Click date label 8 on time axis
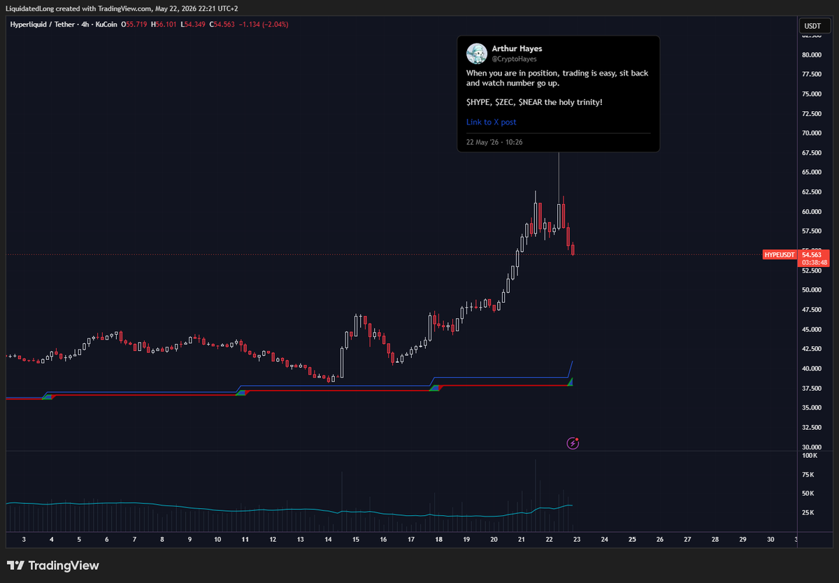 (x=162, y=540)
